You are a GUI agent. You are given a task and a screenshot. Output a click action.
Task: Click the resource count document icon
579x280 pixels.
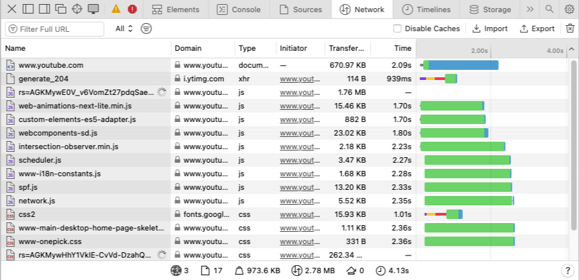coord(205,271)
